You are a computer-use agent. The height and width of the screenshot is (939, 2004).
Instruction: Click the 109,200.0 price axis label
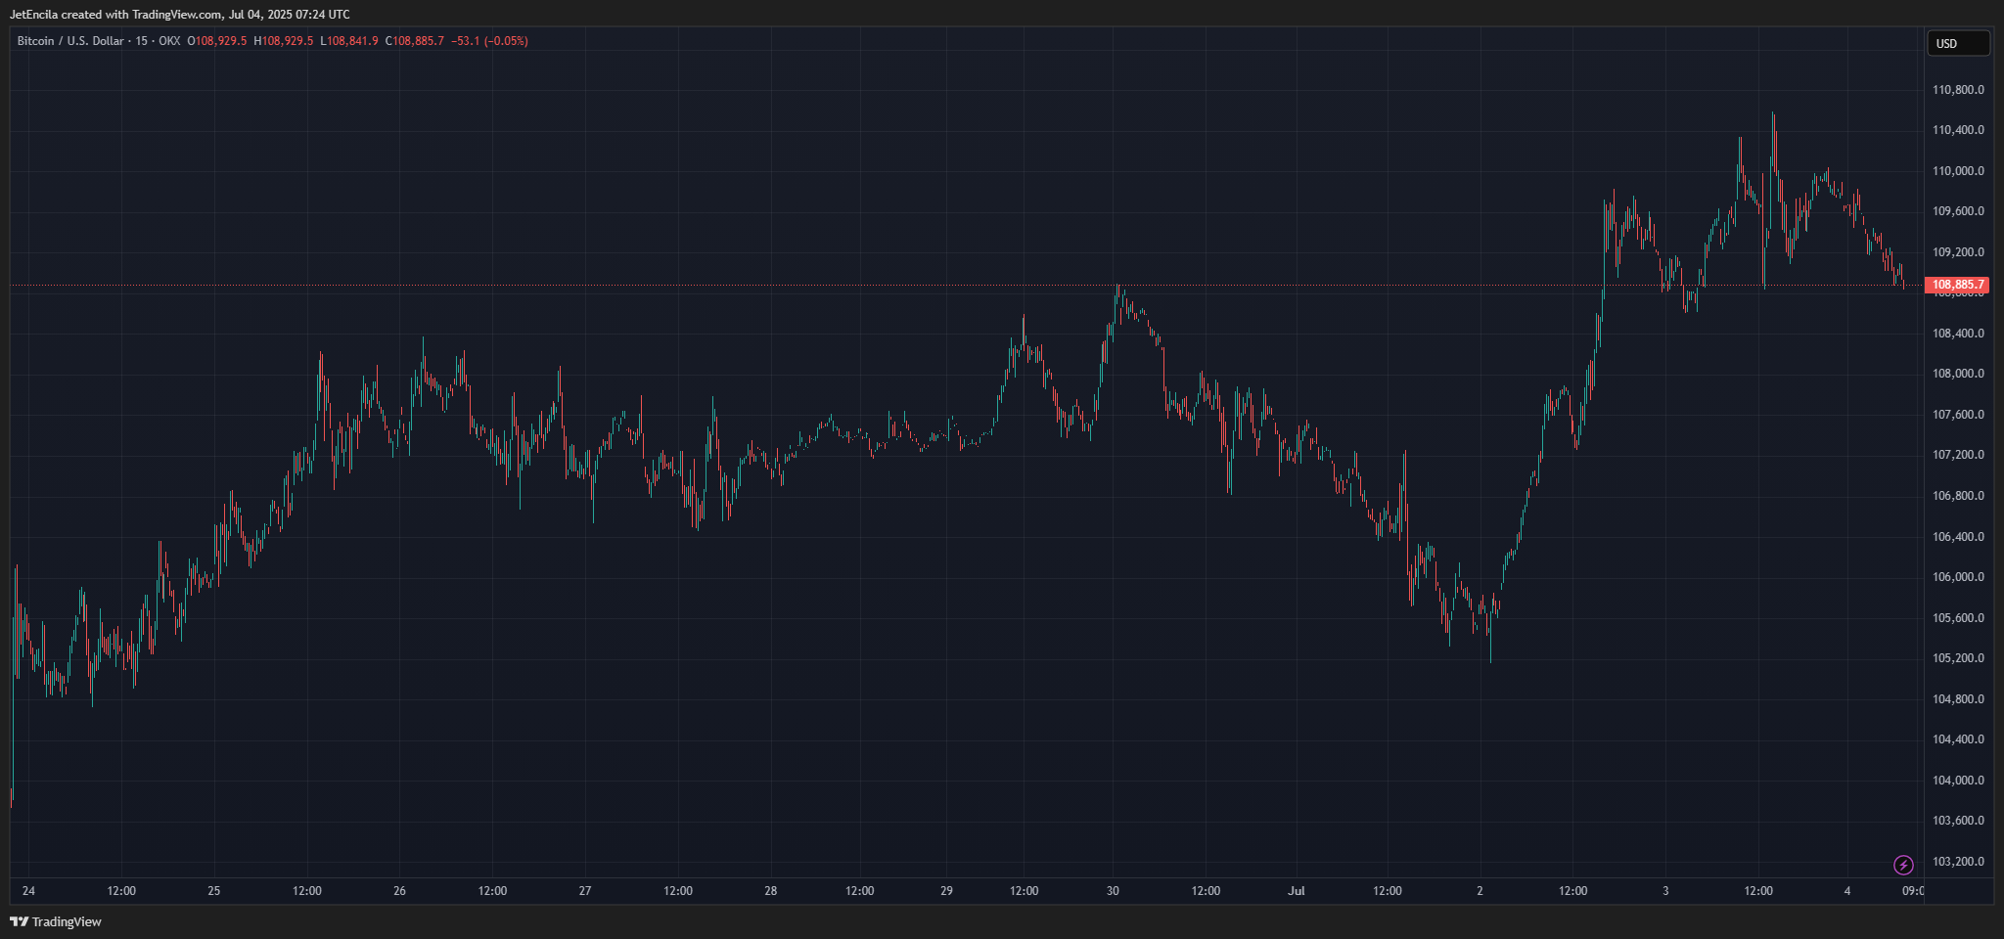click(1958, 252)
